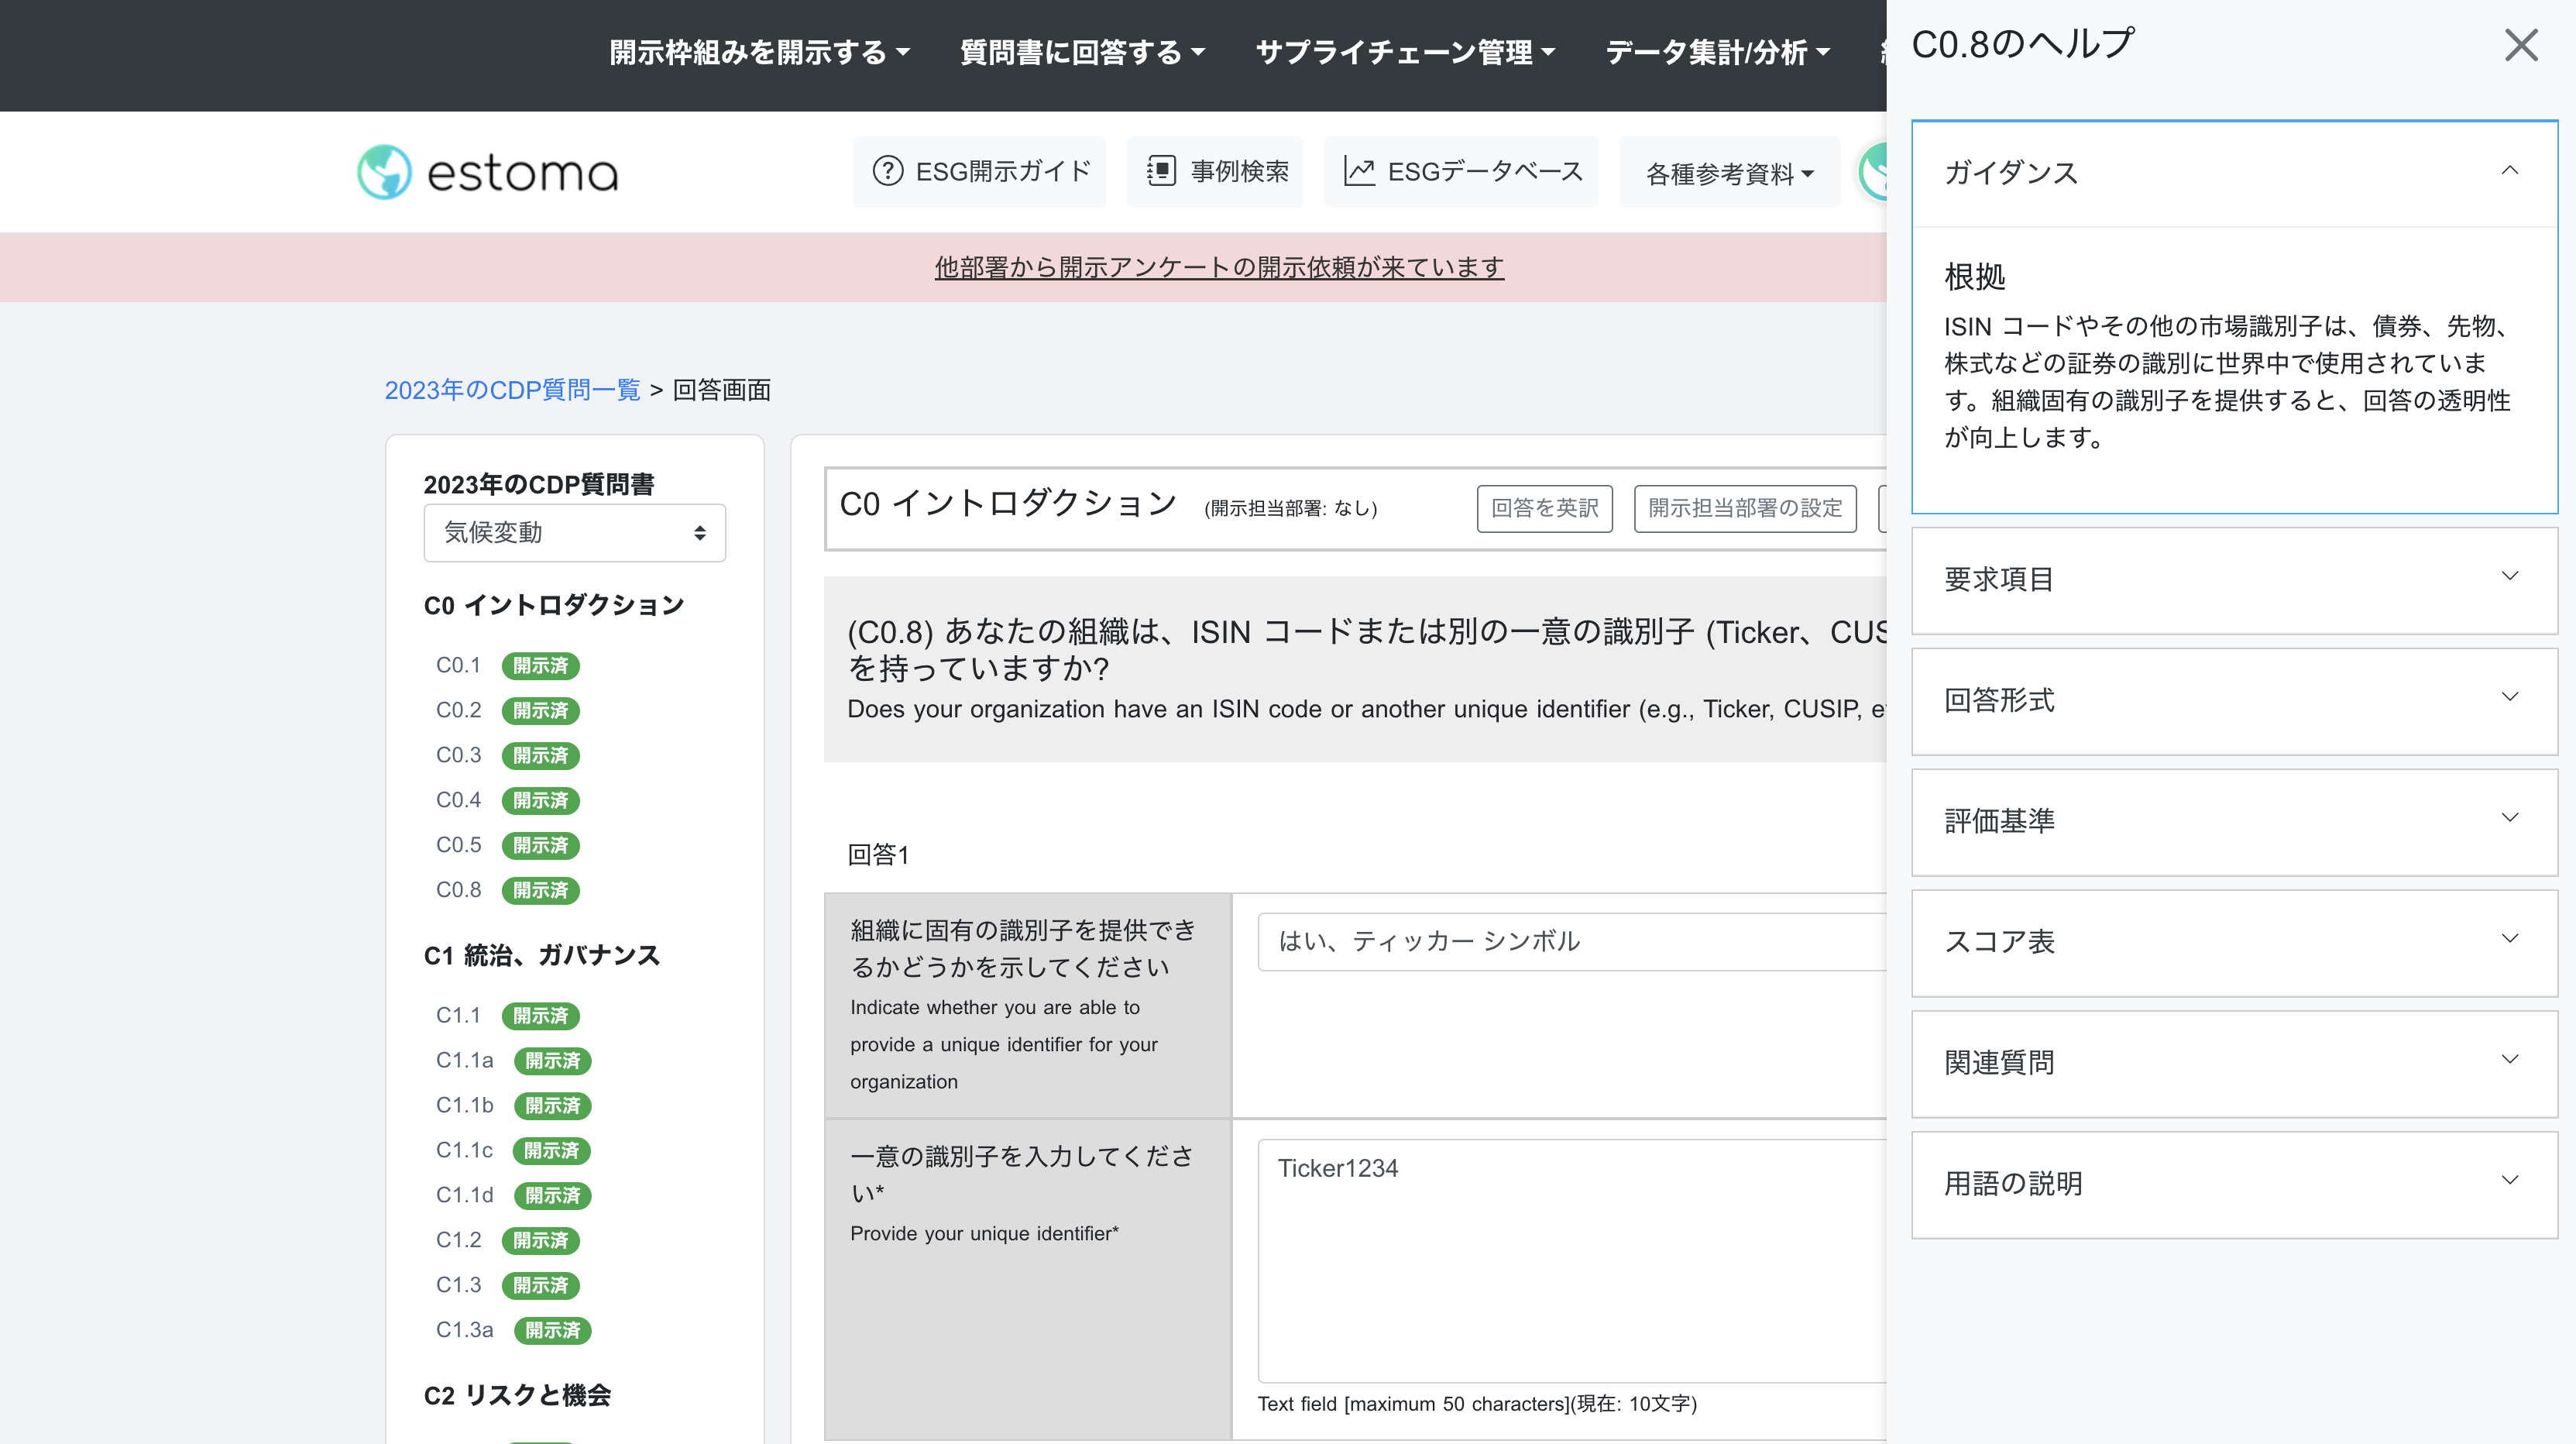Collapse the ガイダンス section chevron

(2509, 171)
